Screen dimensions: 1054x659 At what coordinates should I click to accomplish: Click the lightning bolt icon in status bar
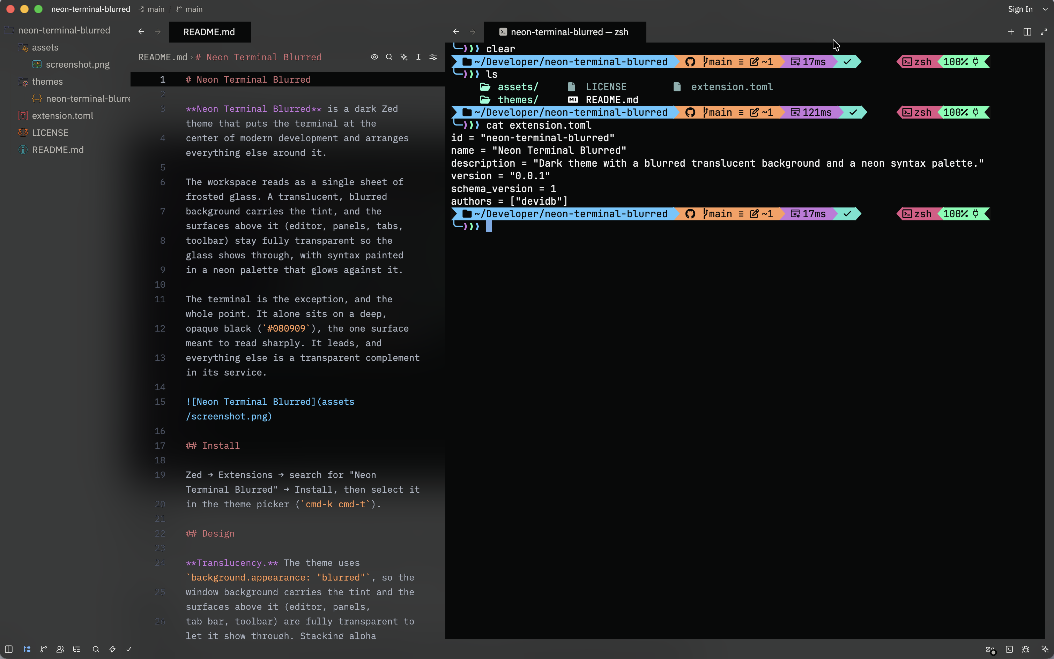coord(112,649)
